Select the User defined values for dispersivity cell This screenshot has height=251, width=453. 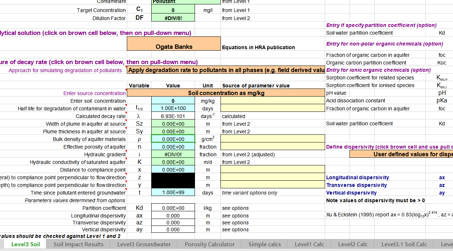(401, 154)
